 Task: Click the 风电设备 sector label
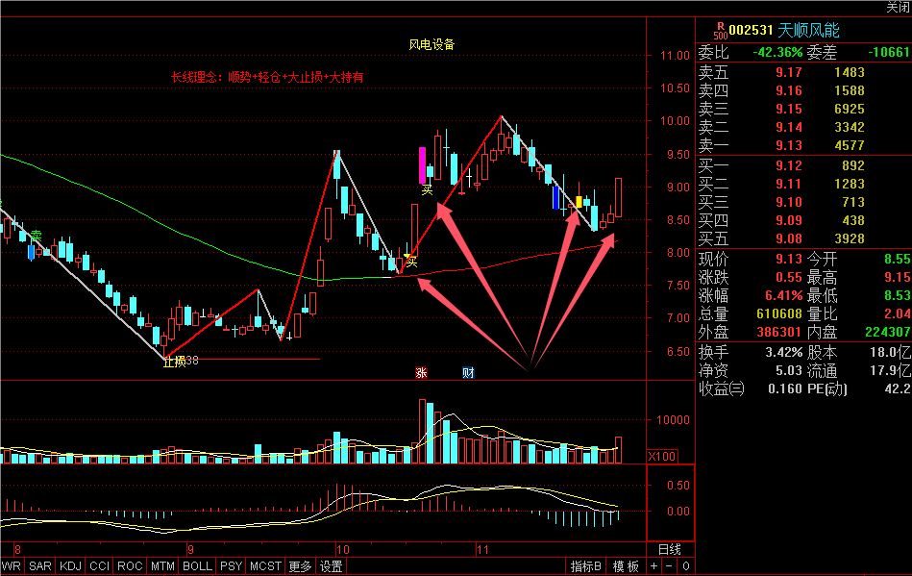point(431,44)
